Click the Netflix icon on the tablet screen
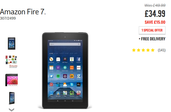Image resolution: width=171 pixels, height=112 pixels. [79, 68]
